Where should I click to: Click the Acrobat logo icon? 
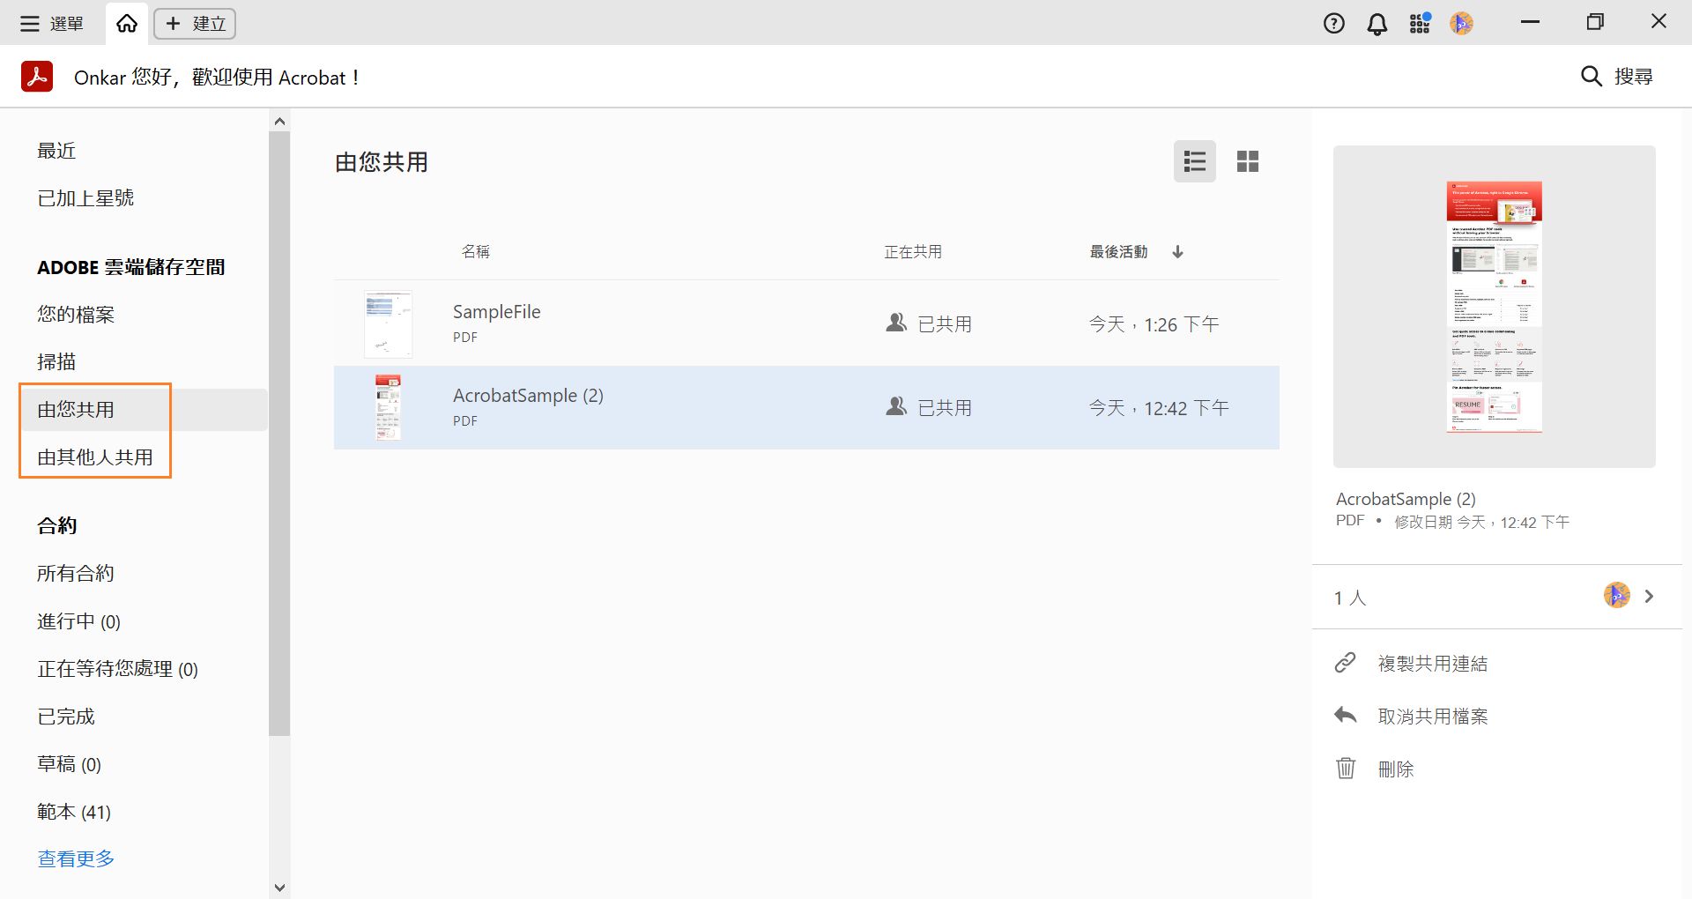pos(37,77)
